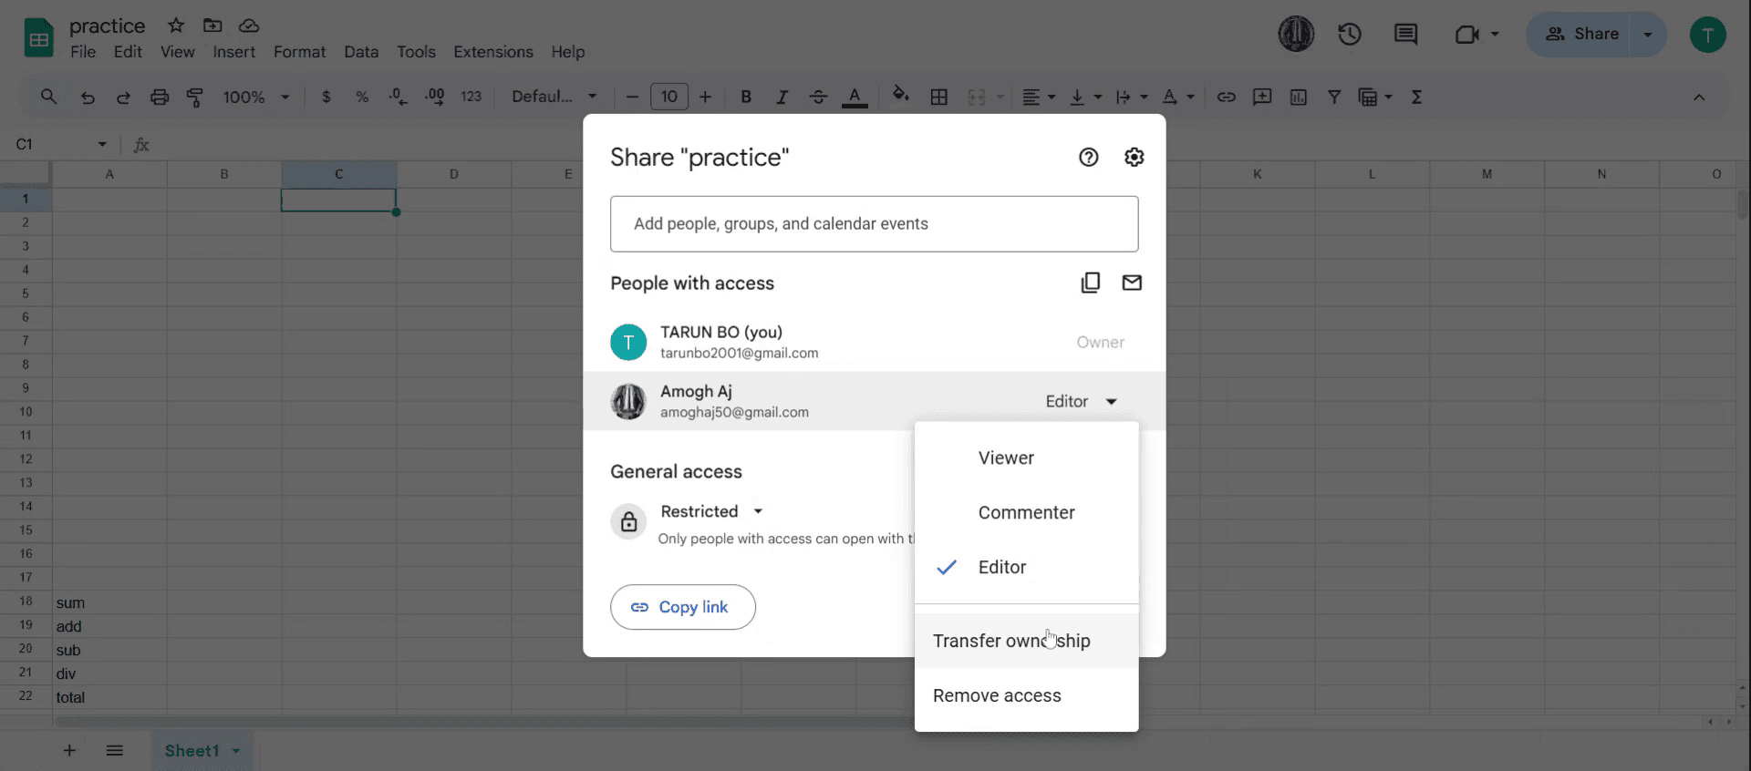This screenshot has width=1751, height=771.
Task: Open the Restricted general access dropdown
Action: tap(711, 511)
